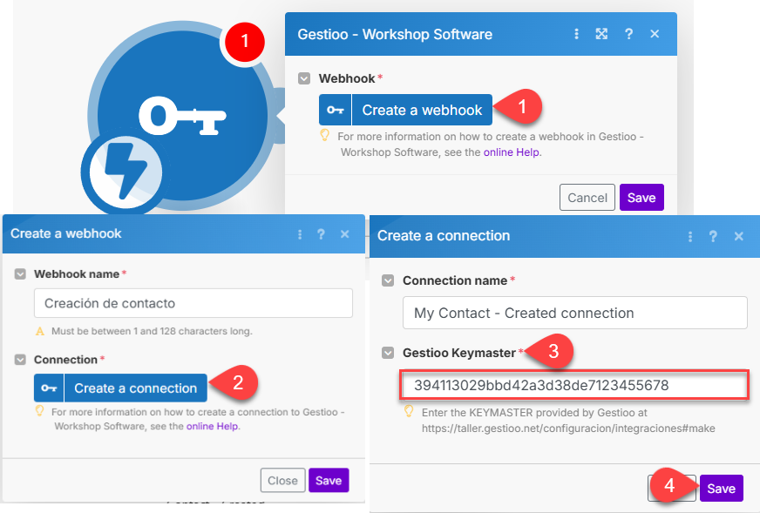Screen dimensions: 760x513
Task: Toggle the Connection field expander in webhook dialog
Action: point(20,359)
